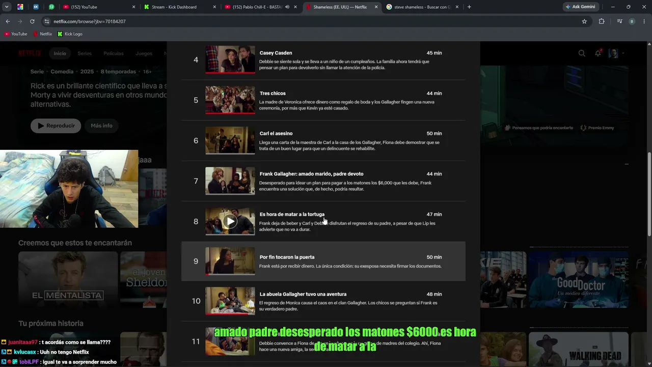Open the browser extensions puzzle icon
652x367 pixels.
coord(602,21)
